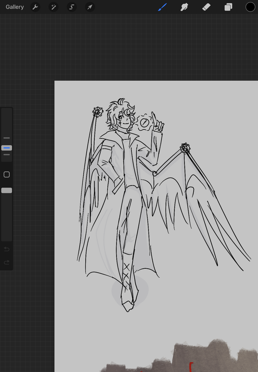Activate the Transform arrow tool
This screenshot has width=258, height=372.
90,7
